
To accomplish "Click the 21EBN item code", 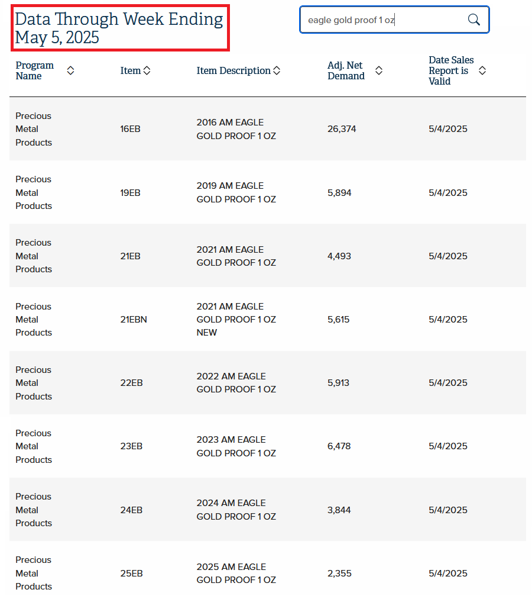I will click(134, 320).
